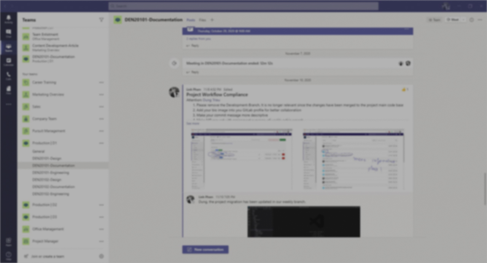Open the Chat section
Viewport: 487px width, 263px height.
(x=8, y=33)
